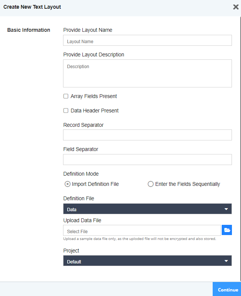
Task: Close the Create New Text Layout dialog
Action: [236, 7]
